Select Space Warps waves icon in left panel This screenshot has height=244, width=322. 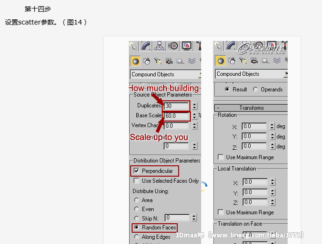[x=192, y=61]
